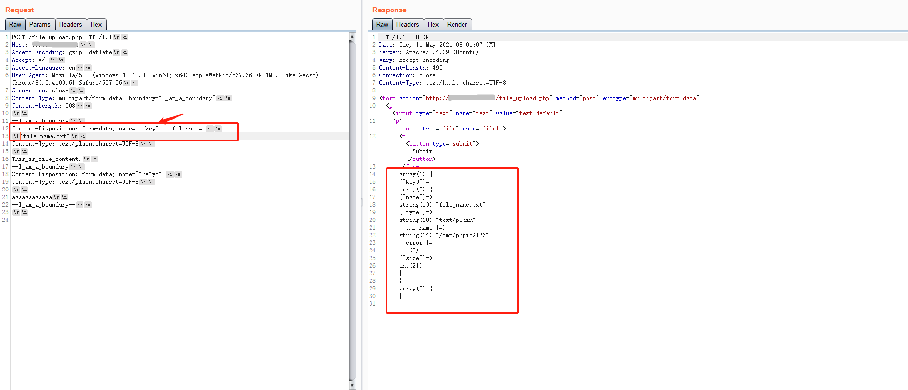Screen dimensions: 908x390
Task: Switch to the Request Params tab
Action: click(x=39, y=25)
